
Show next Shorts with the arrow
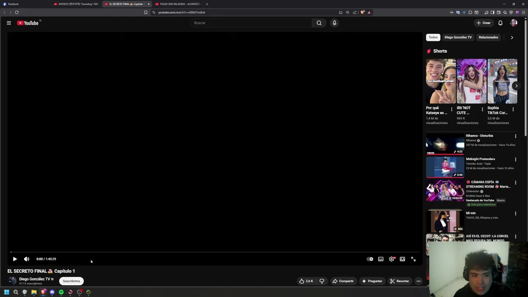click(x=516, y=86)
